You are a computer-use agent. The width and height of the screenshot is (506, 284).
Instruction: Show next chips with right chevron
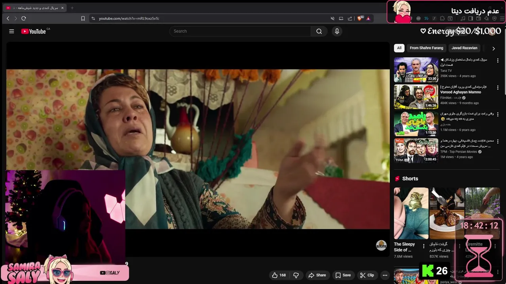[493, 48]
